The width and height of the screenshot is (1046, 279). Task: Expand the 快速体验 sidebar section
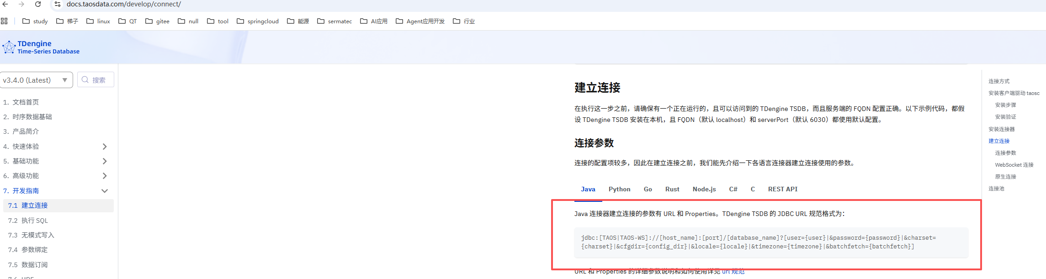(104, 147)
